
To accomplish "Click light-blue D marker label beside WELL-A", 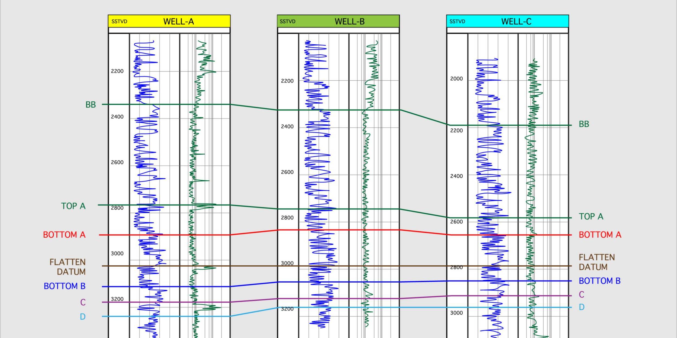I will coord(83,317).
